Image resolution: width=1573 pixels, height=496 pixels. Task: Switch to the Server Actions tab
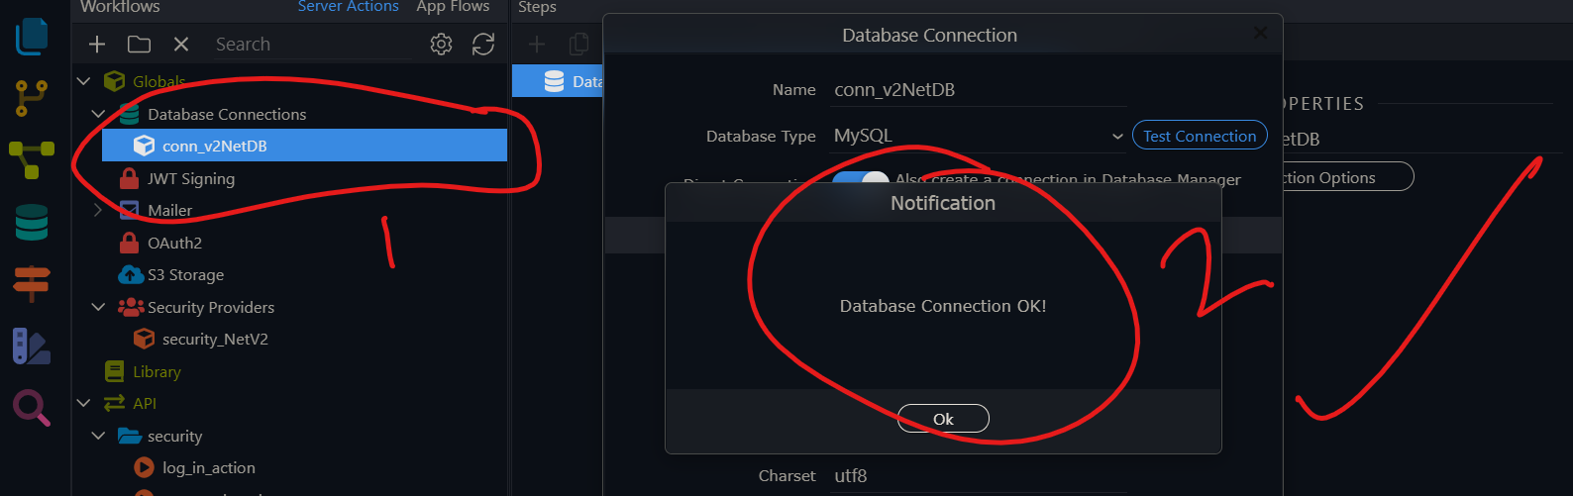[348, 7]
